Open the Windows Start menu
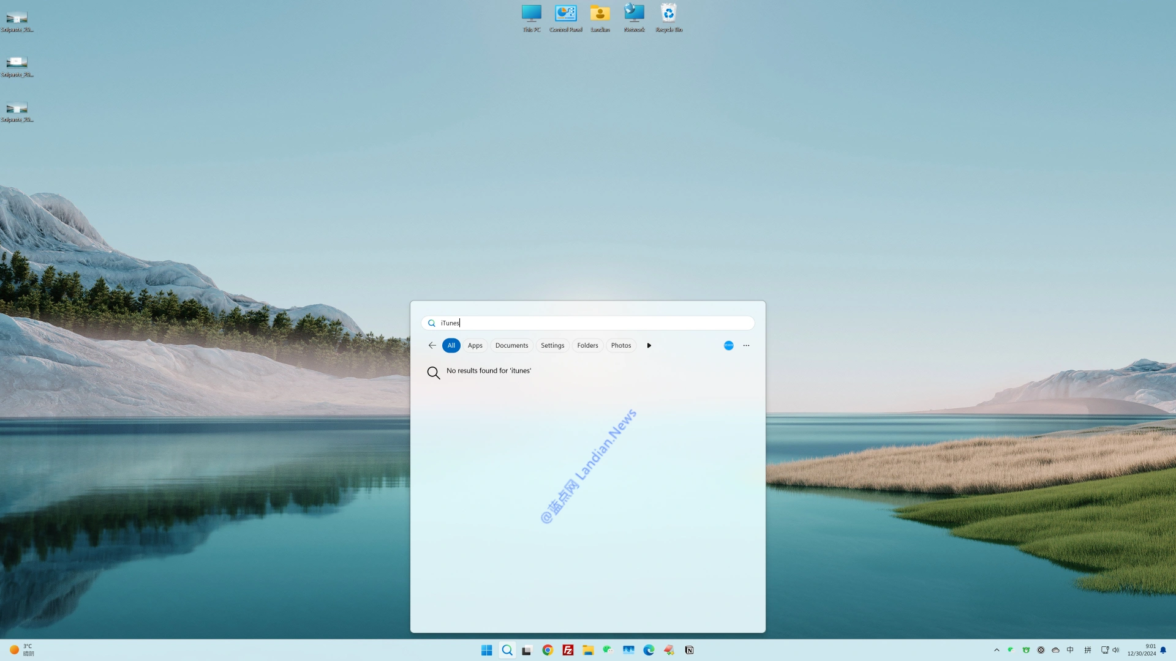The image size is (1176, 661). click(487, 650)
